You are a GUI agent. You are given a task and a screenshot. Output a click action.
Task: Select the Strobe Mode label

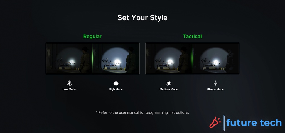(215, 89)
